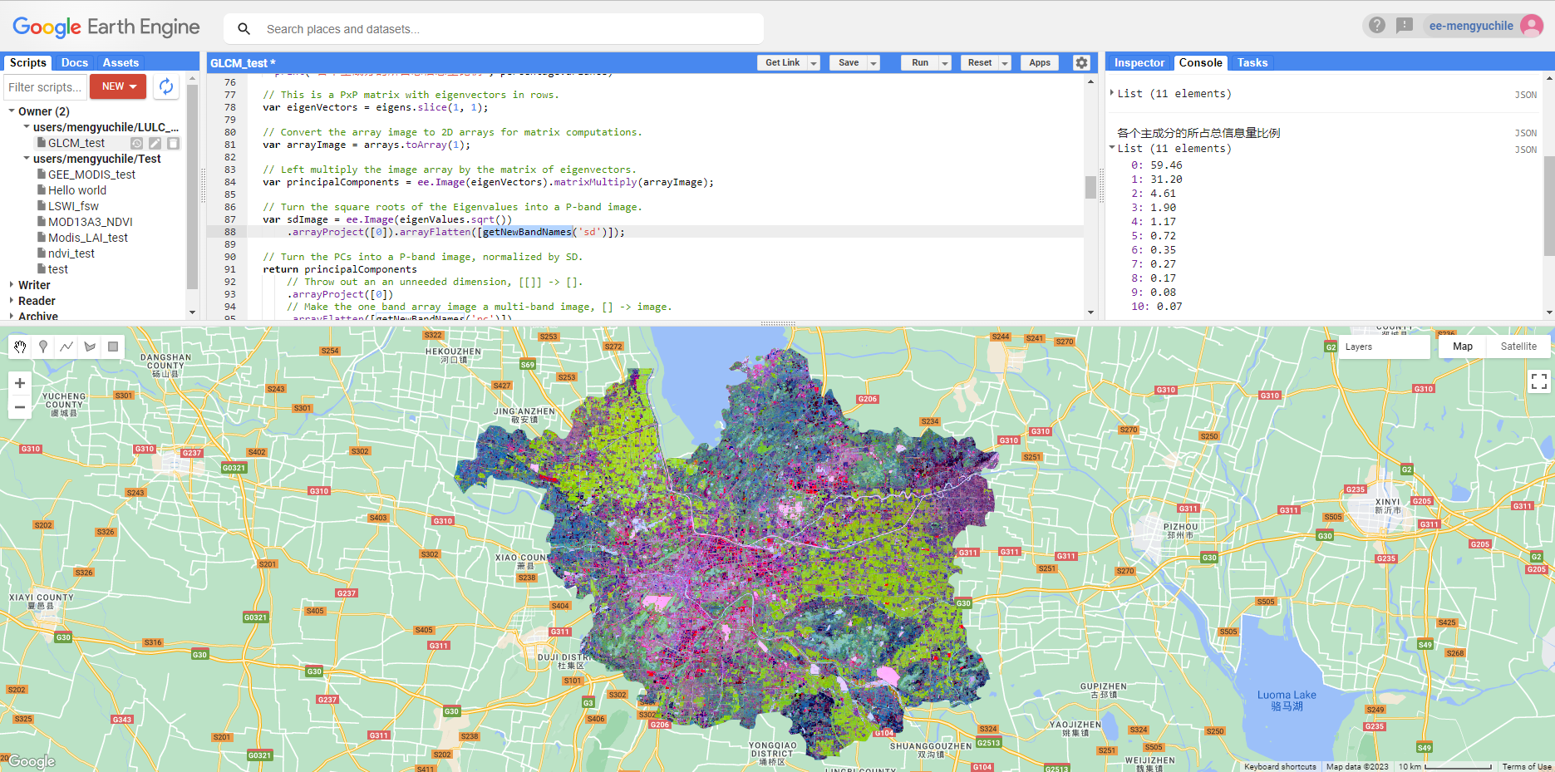
Task: Switch map to Map view
Action: 1463,347
